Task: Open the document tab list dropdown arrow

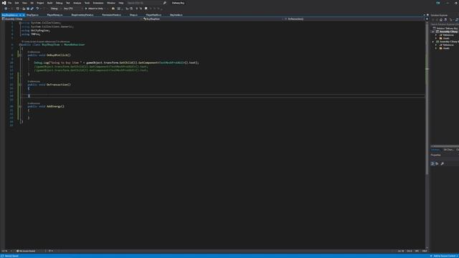Action: pos(424,15)
